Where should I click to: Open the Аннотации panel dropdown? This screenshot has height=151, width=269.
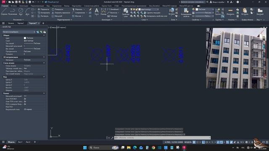pyautogui.click(x=107, y=20)
